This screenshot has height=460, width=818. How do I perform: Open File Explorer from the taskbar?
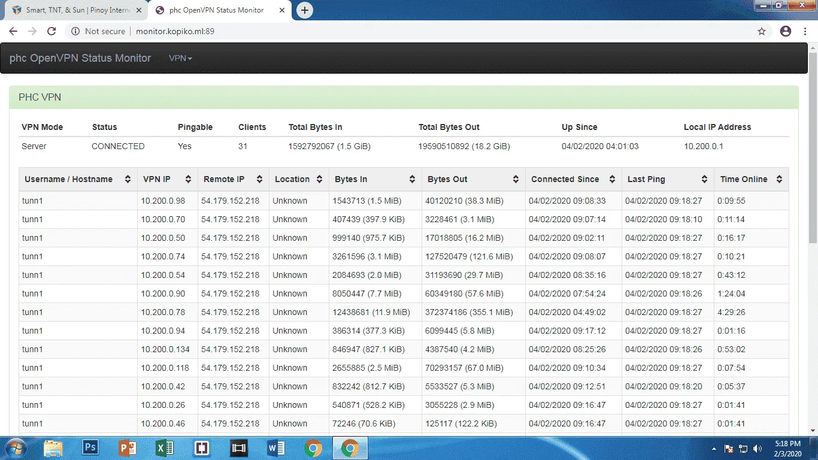tap(53, 448)
